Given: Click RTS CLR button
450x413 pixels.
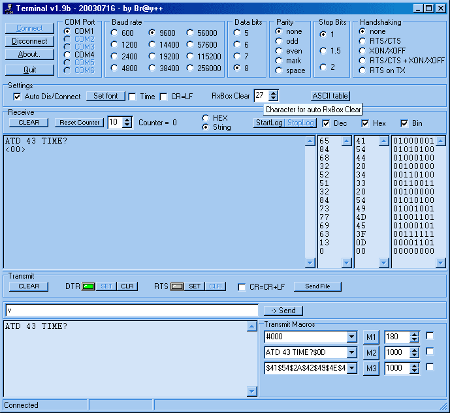Looking at the screenshot, I should [216, 286].
